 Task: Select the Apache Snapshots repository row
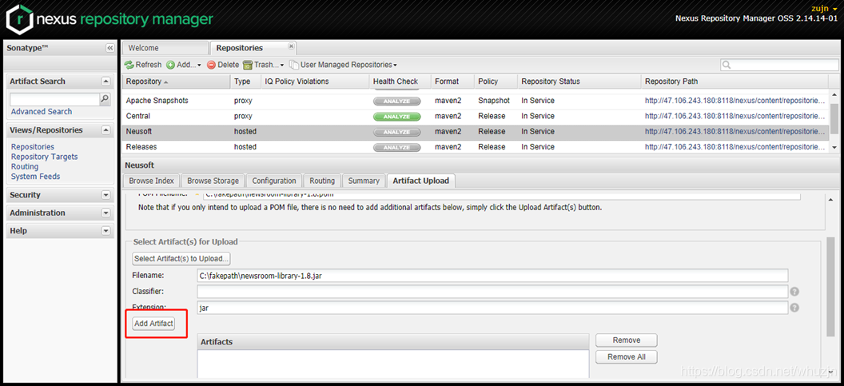pyautogui.click(x=476, y=101)
